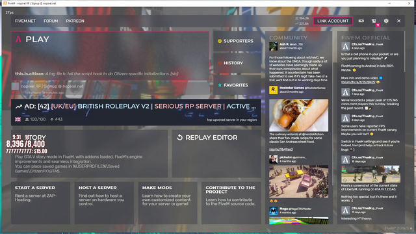Open the crowd and cars screenshot thumbnail

point(298,181)
